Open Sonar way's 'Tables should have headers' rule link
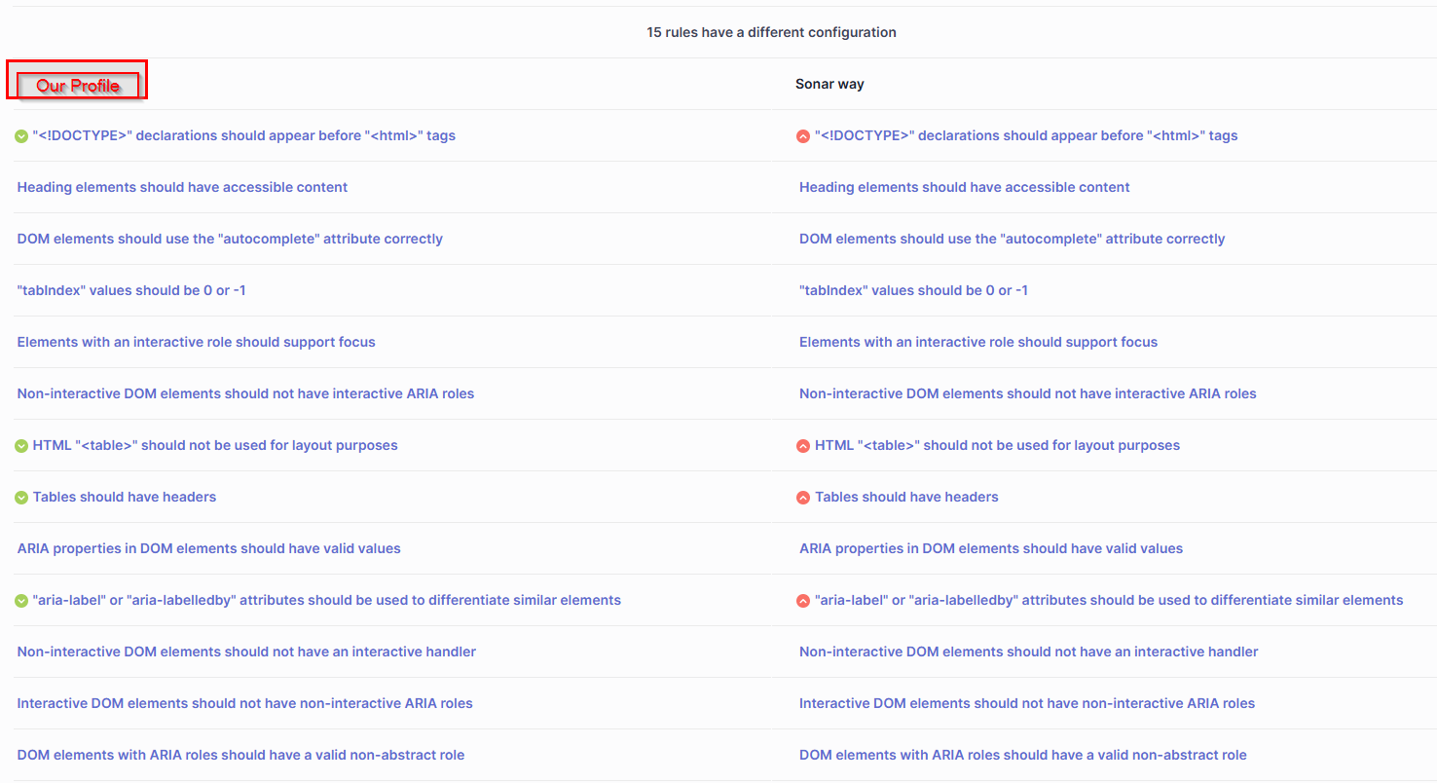 pyautogui.click(x=906, y=497)
